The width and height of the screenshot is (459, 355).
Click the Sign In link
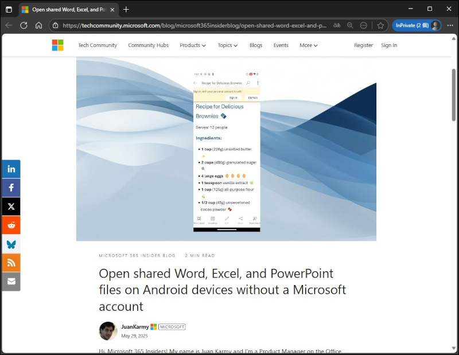coord(389,45)
